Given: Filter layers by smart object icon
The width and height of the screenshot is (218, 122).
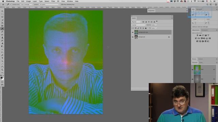Looking at the screenshot, I should coord(154,22).
